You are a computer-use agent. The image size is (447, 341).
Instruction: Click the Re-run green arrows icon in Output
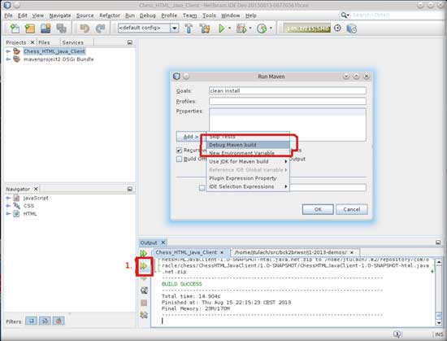click(x=143, y=253)
